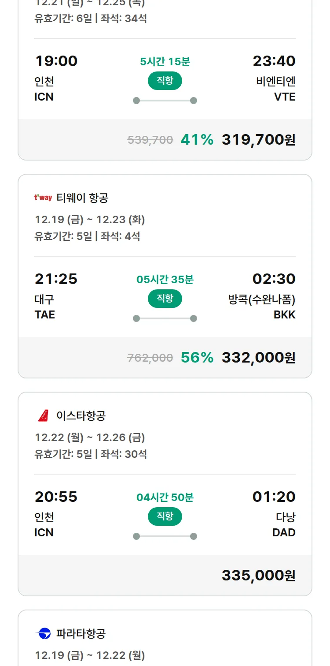Tap the 직항 badge on Vientiane flight
The image size is (330, 666).
[165, 81]
